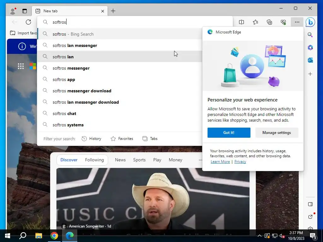Choose 'softros systems' suggestion
This screenshot has width=323, height=242.
[120, 125]
